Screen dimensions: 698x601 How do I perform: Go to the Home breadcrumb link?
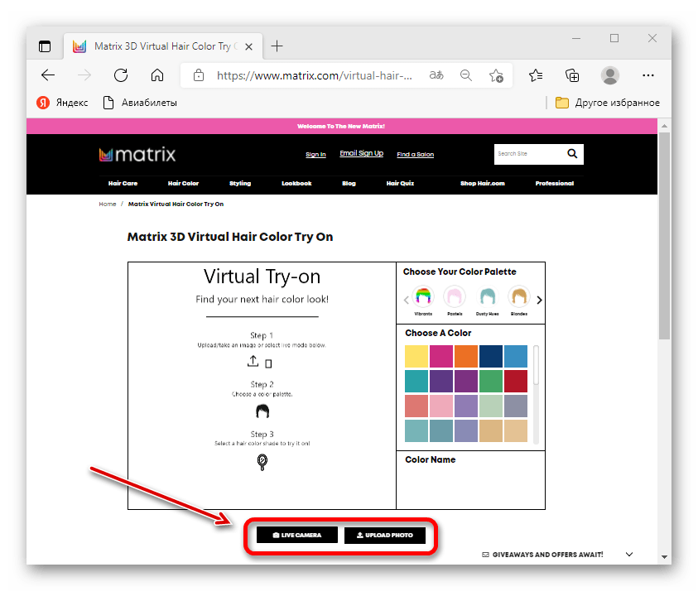(x=108, y=204)
